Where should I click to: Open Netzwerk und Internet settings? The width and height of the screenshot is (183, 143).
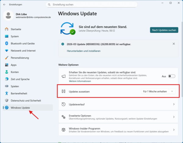click(28, 51)
